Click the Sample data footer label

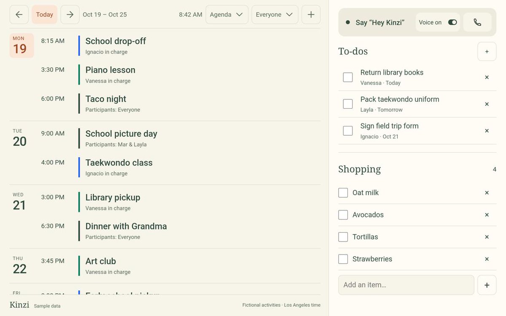pyautogui.click(x=47, y=306)
